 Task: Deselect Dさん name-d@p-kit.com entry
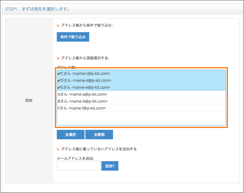(141, 81)
